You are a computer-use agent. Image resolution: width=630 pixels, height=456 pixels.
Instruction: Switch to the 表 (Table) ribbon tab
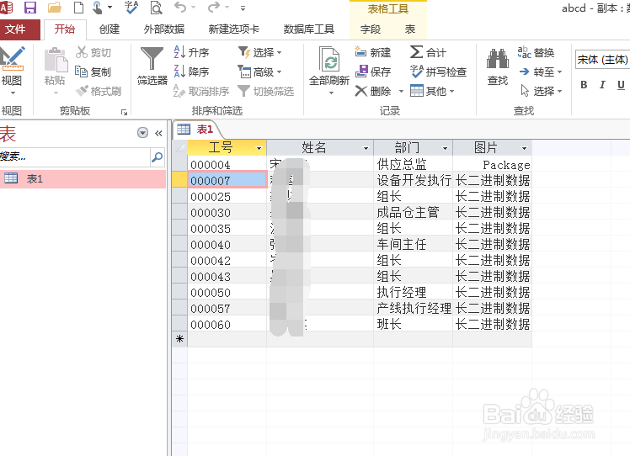tap(410, 29)
